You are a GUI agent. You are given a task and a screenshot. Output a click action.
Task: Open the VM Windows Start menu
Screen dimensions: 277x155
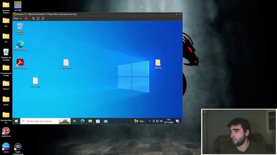[x=16, y=121]
